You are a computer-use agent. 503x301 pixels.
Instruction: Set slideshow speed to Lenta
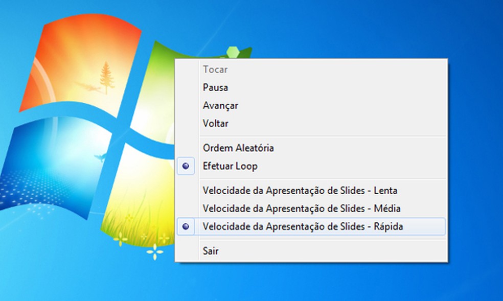pyautogui.click(x=311, y=191)
